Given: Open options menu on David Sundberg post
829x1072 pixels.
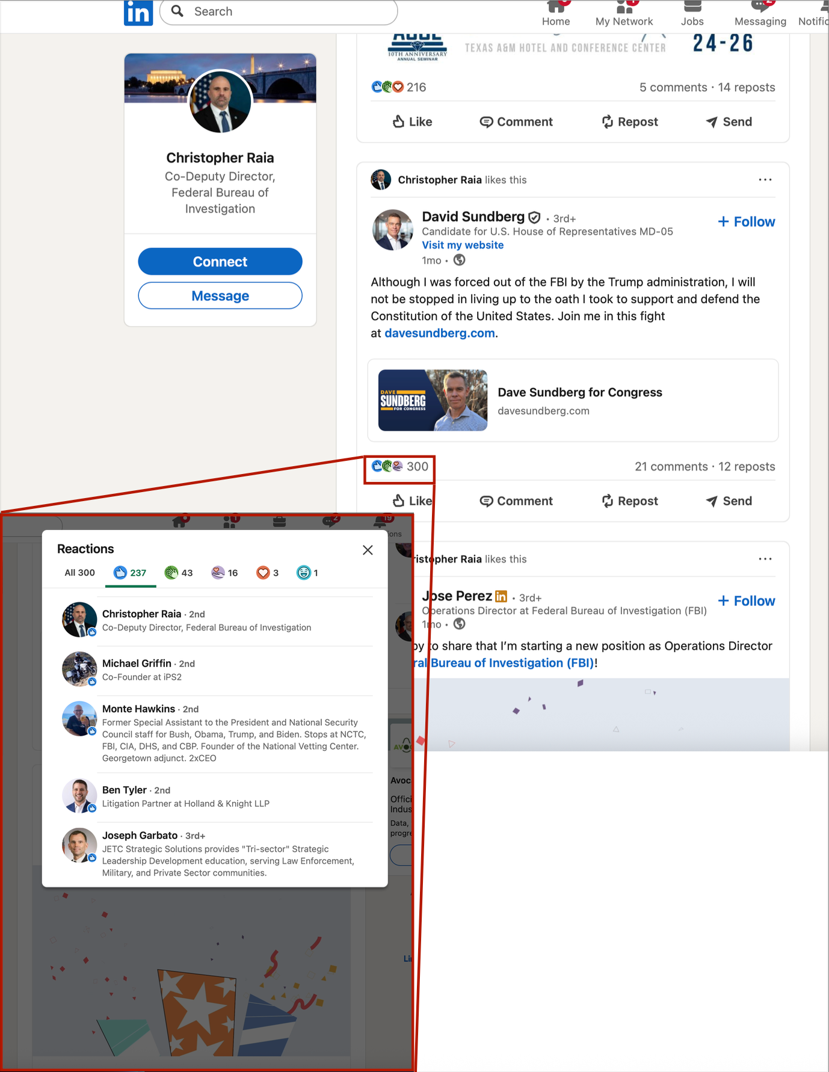Looking at the screenshot, I should click(765, 180).
